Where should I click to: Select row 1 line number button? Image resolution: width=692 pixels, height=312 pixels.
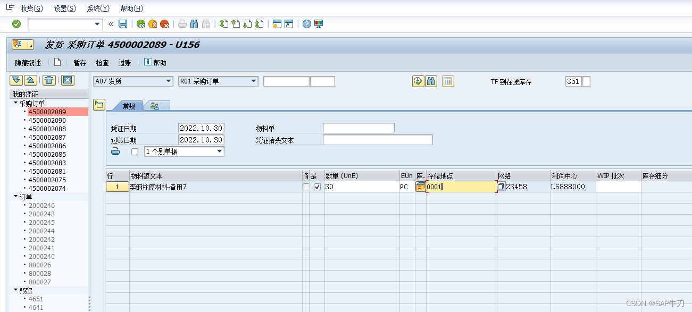[117, 187]
